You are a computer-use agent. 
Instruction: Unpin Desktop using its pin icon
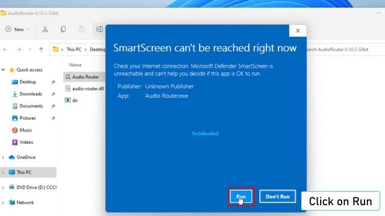53,82
